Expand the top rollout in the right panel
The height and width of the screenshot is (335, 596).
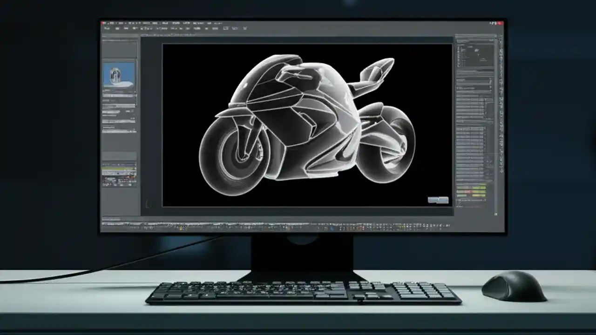[x=475, y=78]
